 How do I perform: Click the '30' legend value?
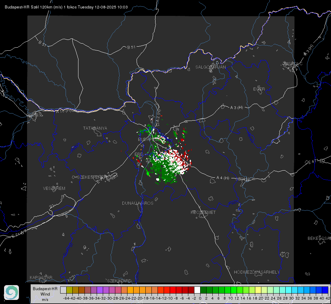click(x=291, y=298)
